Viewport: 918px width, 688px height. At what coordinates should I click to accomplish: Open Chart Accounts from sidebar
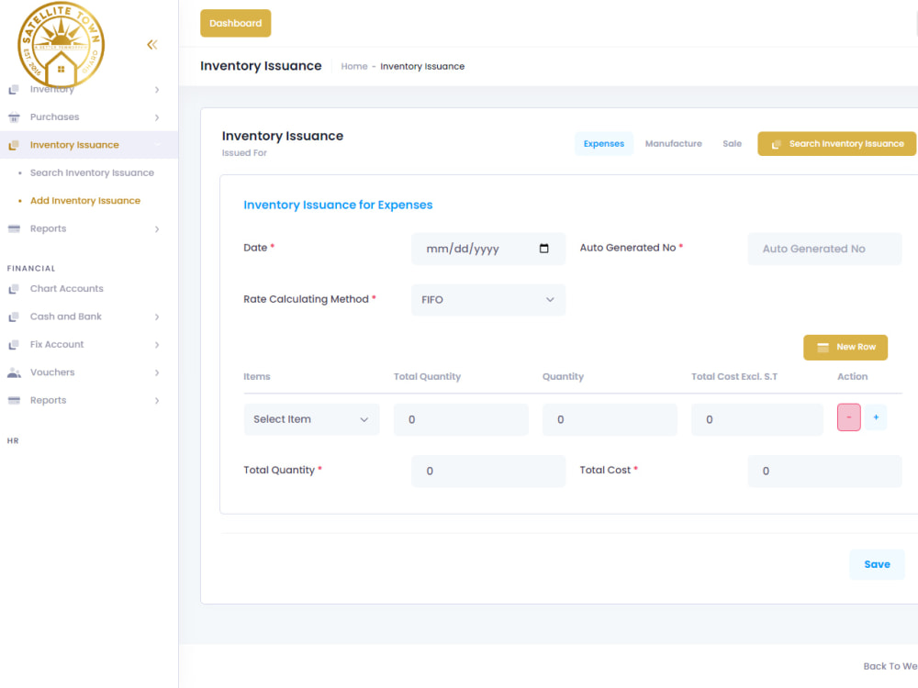point(66,288)
